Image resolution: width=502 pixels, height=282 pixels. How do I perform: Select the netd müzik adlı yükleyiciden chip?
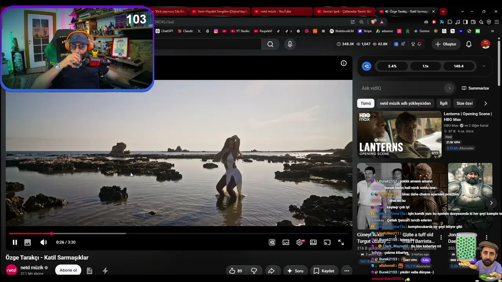click(x=405, y=103)
